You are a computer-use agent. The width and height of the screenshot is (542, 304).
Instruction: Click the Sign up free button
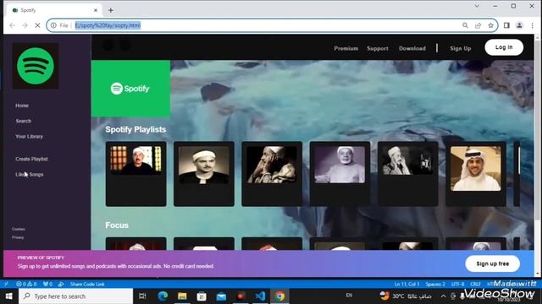point(493,263)
